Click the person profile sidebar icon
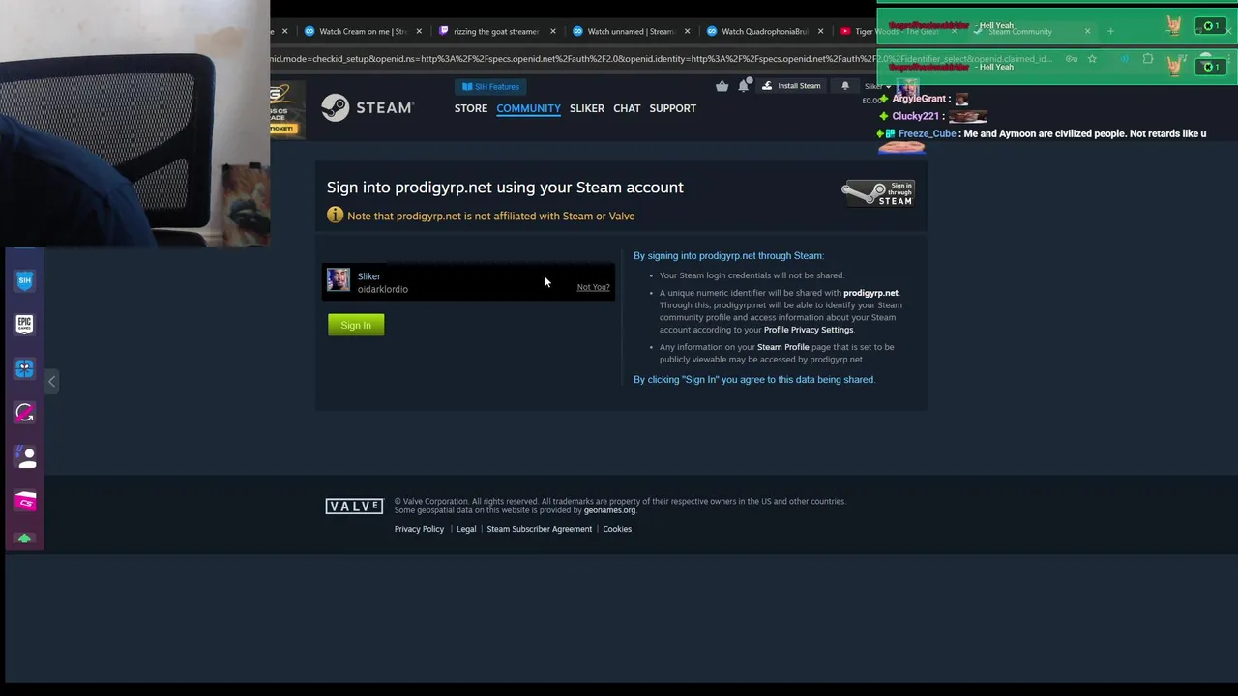Screen dimensions: 1238x696 point(24,456)
